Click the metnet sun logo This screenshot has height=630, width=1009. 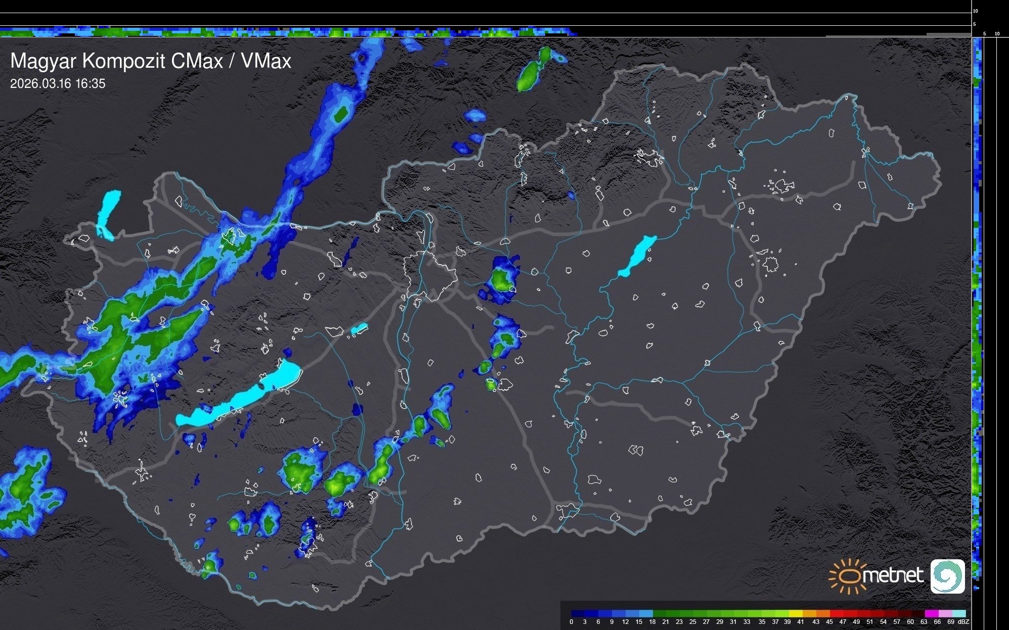848,576
